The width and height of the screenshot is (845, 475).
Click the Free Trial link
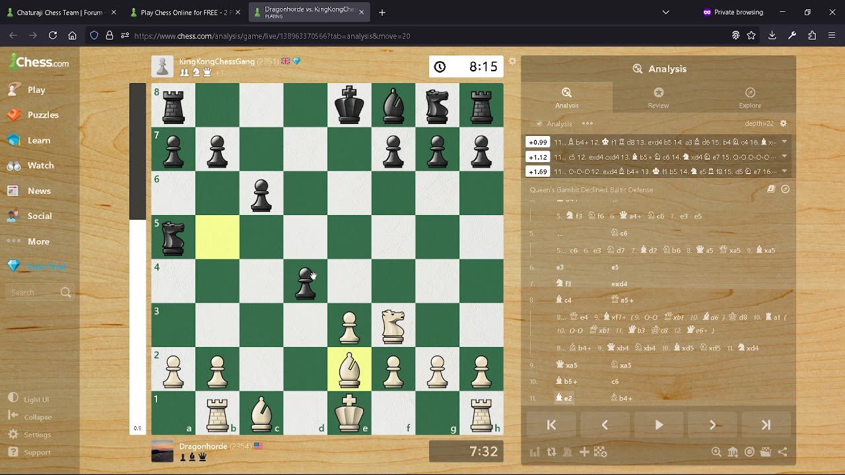tap(47, 267)
